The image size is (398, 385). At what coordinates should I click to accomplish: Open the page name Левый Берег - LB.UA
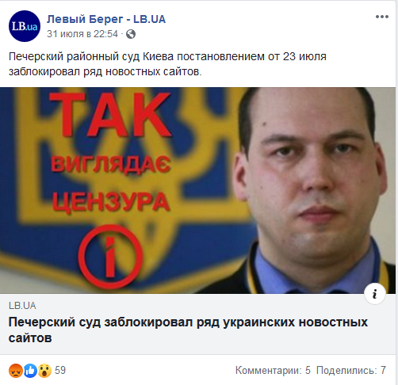pos(106,19)
